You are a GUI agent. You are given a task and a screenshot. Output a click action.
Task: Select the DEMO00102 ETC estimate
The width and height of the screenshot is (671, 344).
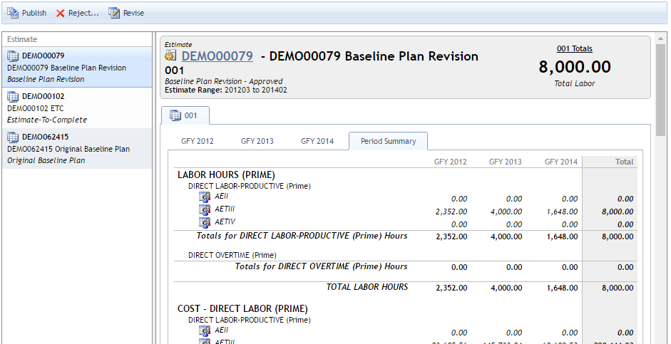pyautogui.click(x=77, y=108)
